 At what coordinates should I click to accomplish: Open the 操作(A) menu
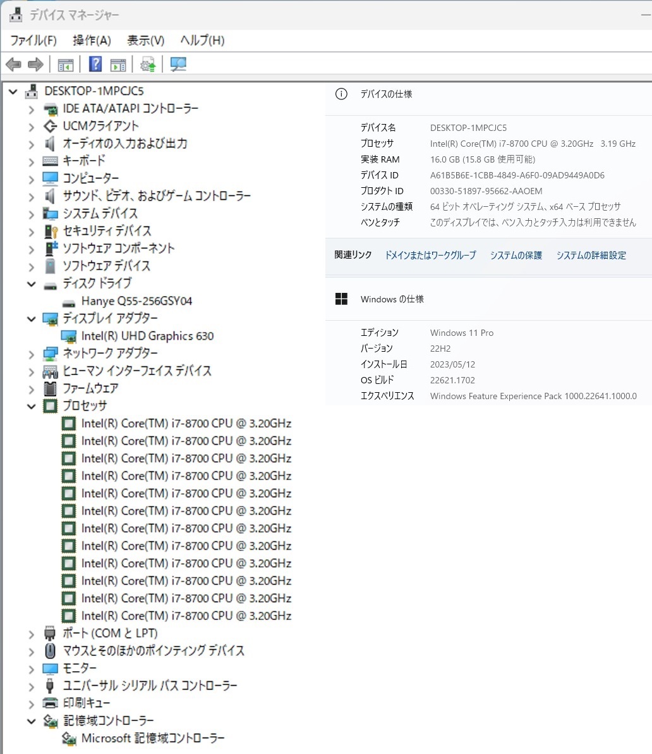(92, 40)
